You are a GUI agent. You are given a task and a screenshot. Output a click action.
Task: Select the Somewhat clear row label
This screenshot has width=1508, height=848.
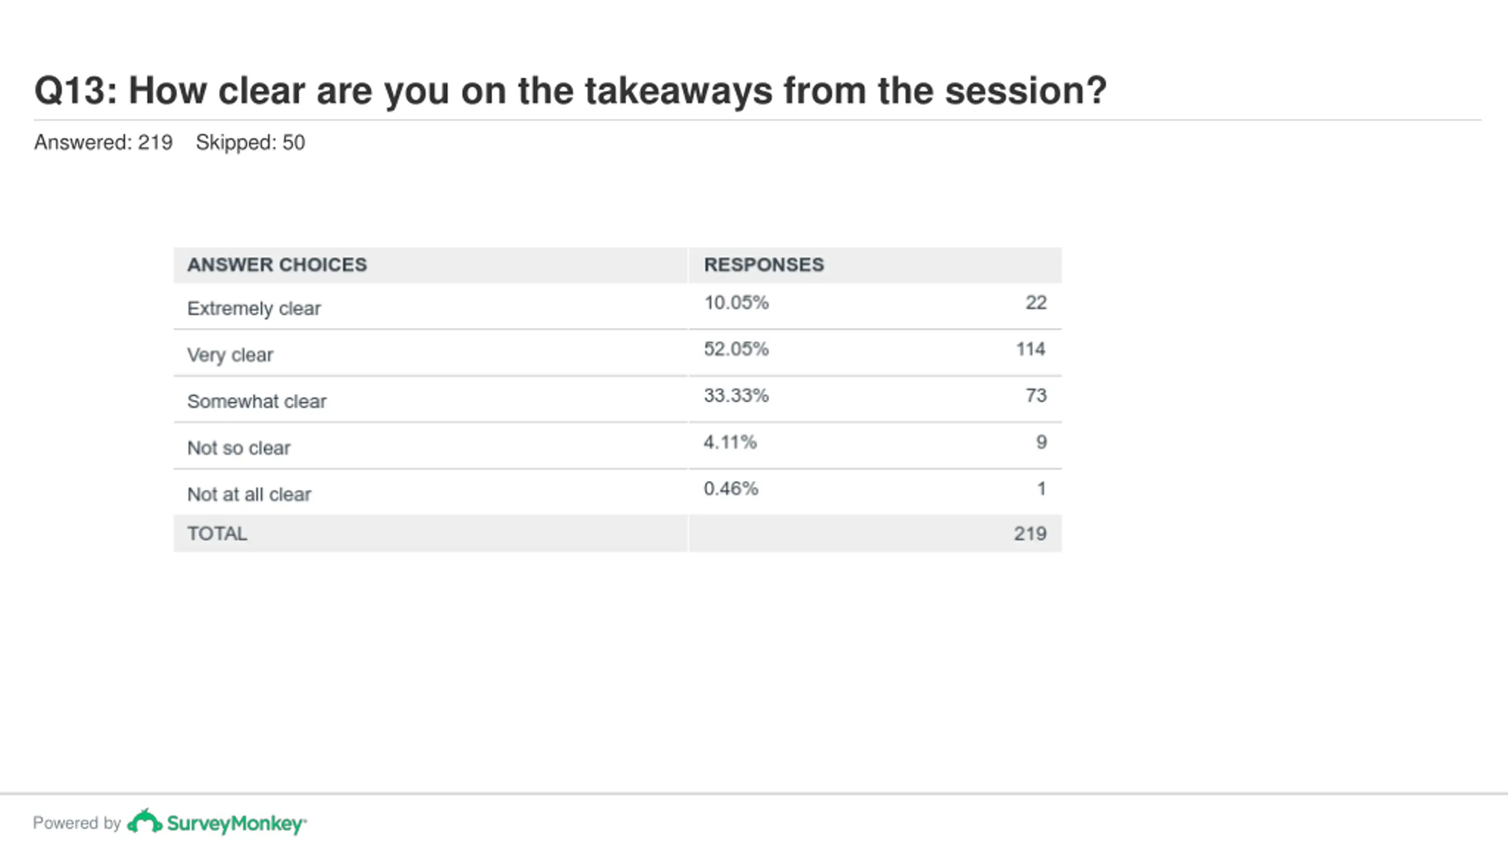(256, 402)
